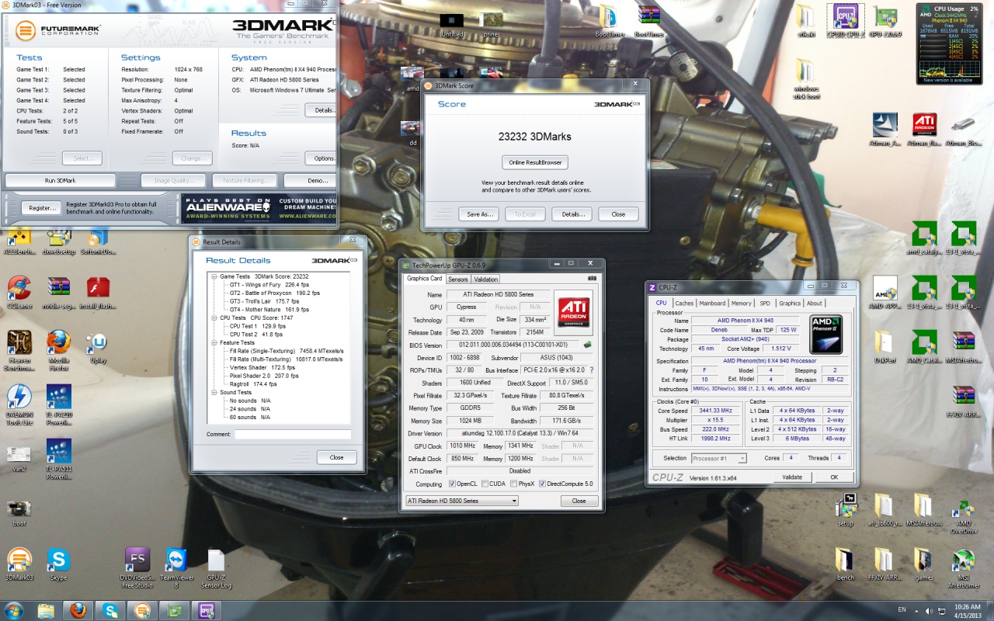Toggle the OpenCL checkbox in GPU-Z

point(453,484)
